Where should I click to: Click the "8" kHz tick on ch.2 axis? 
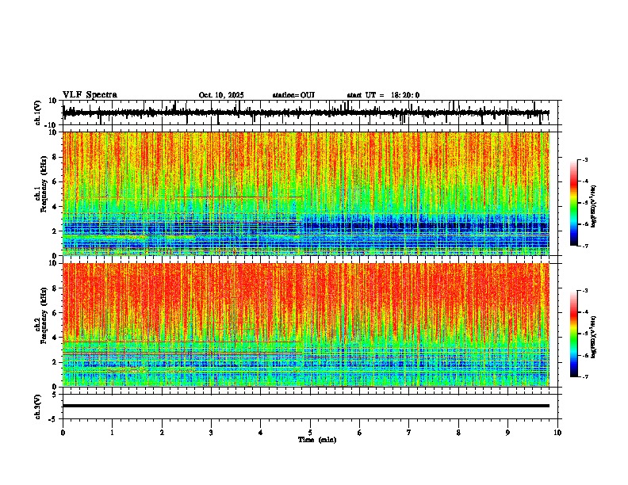coord(55,288)
